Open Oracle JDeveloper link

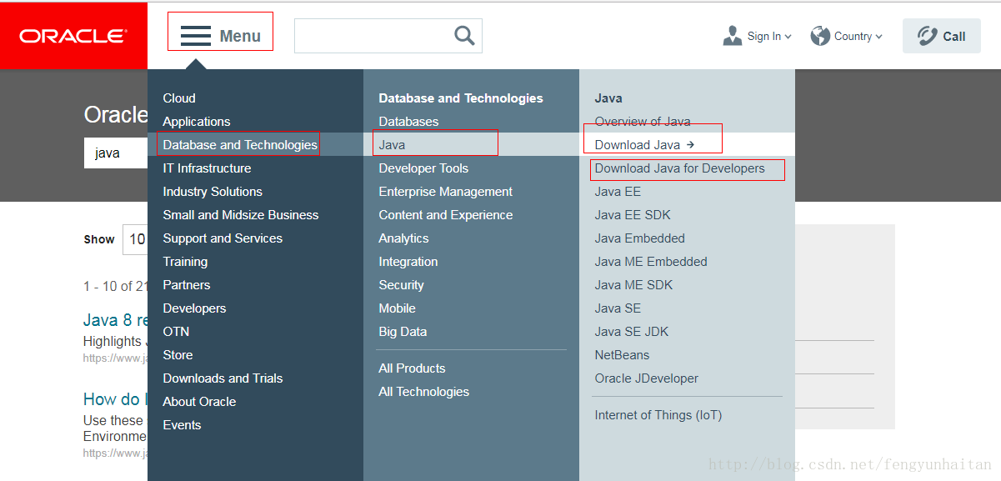[647, 378]
